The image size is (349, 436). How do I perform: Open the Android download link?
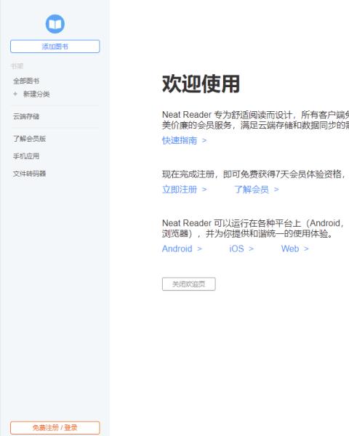(x=182, y=249)
